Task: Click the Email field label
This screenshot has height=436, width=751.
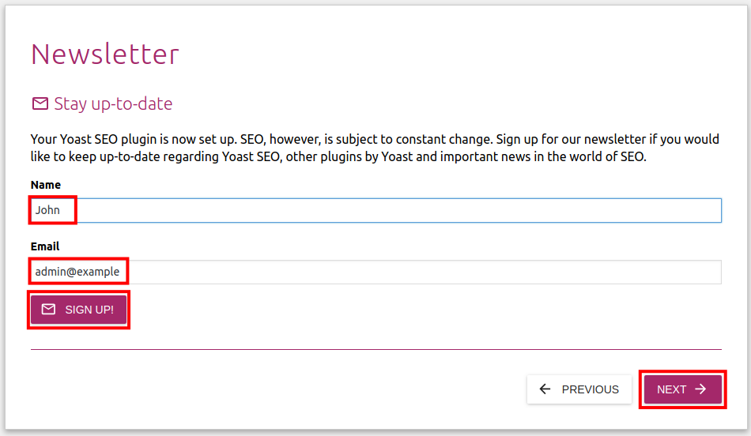Action: (45, 246)
